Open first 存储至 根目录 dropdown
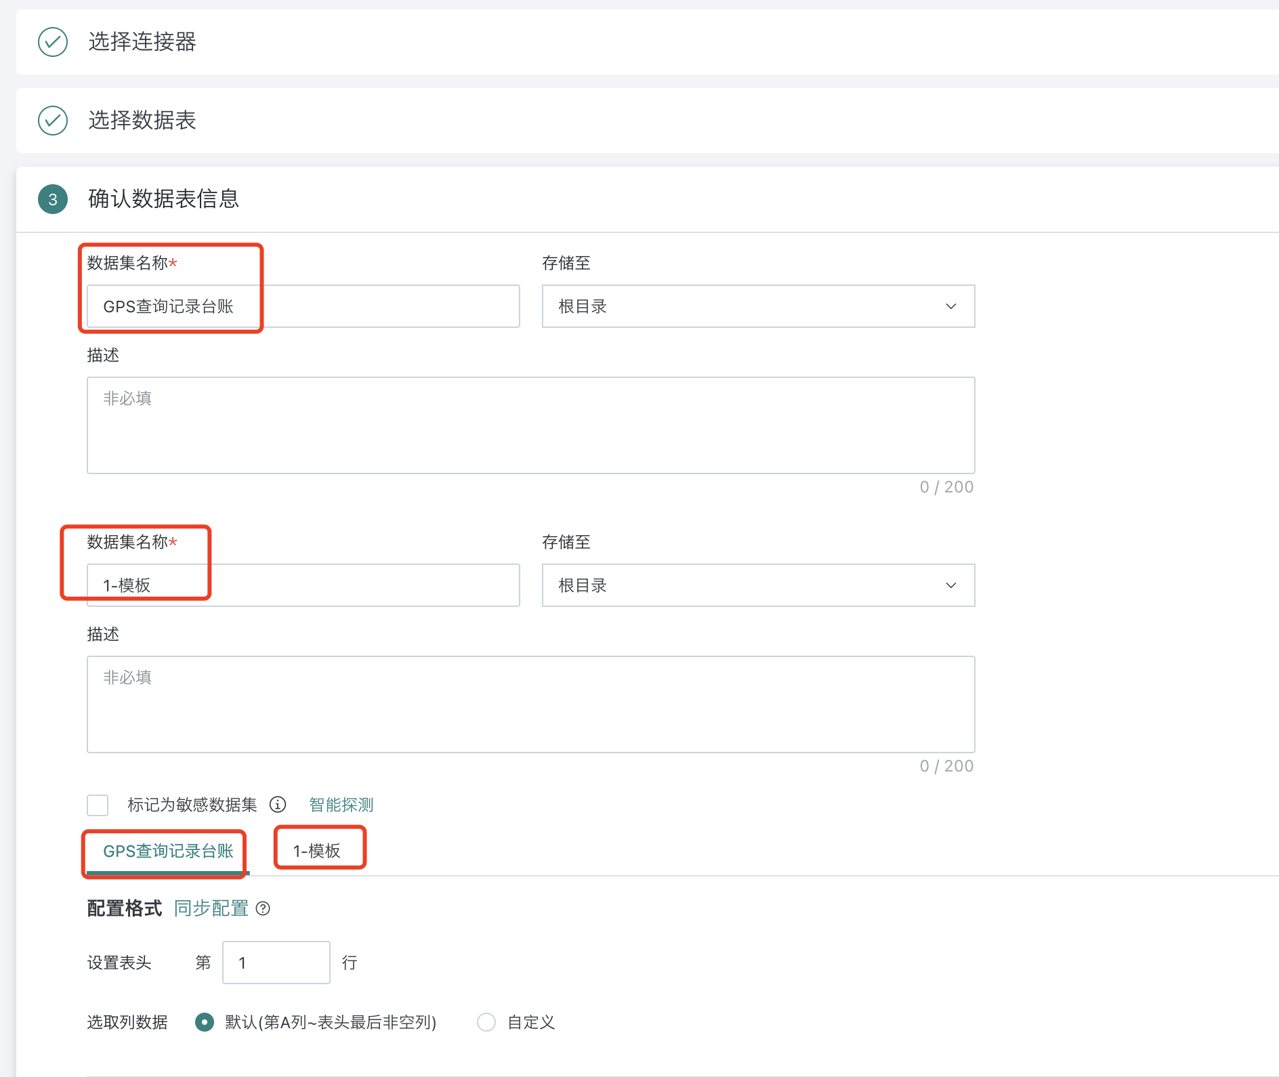This screenshot has width=1279, height=1077. 757,306
